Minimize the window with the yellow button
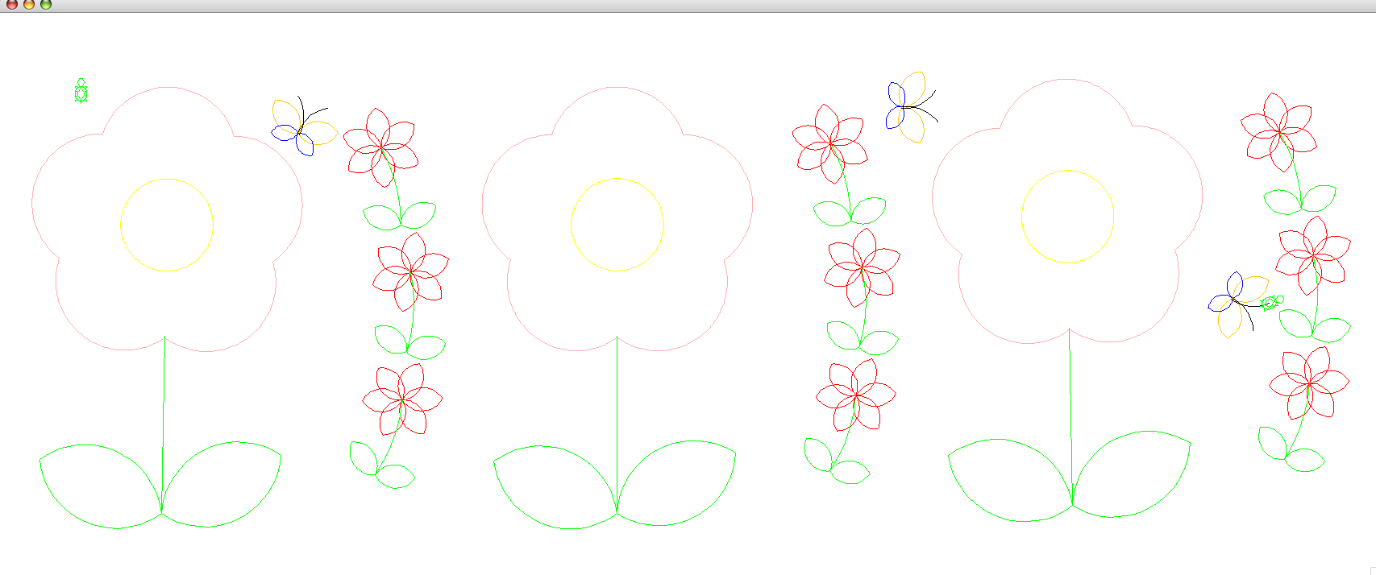The height and width of the screenshot is (575, 1376). point(29,4)
